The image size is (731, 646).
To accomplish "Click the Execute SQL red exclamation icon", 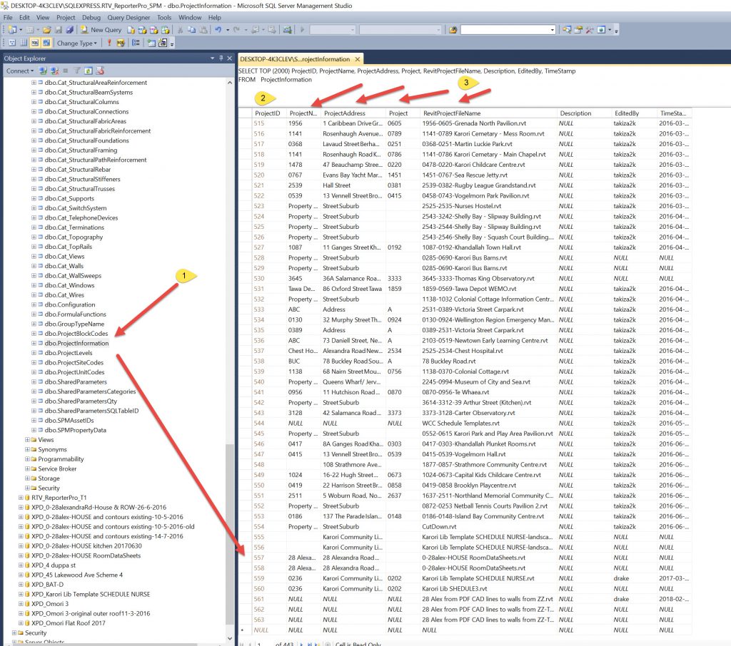I will [x=109, y=43].
